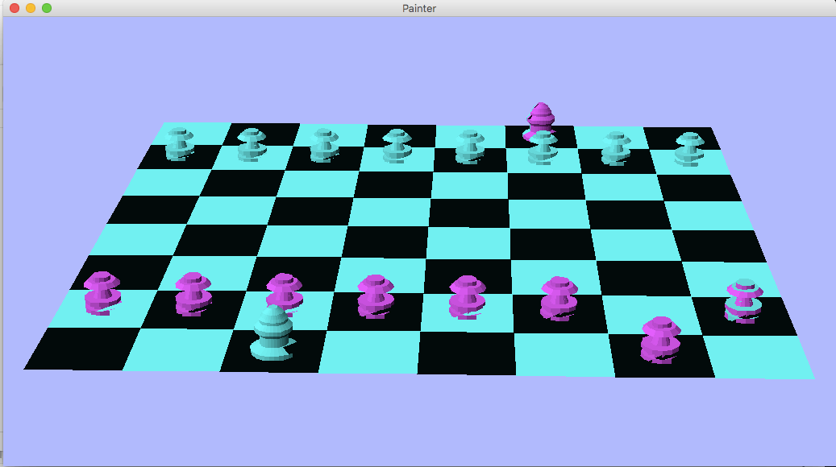This screenshot has width=836, height=467.
Task: Click the rightmost cyan pawn in the back row
Action: coord(690,150)
